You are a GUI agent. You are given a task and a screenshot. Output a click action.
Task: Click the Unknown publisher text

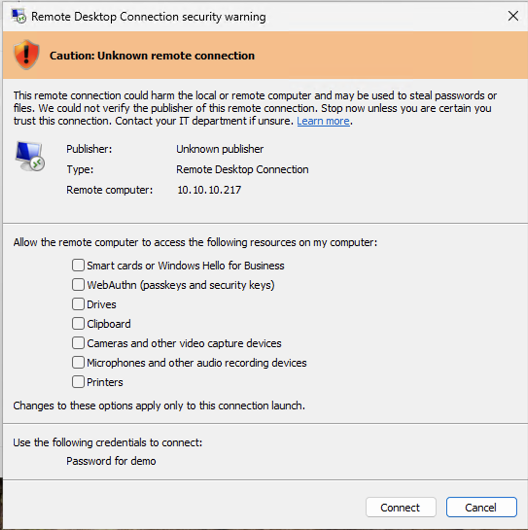(x=220, y=149)
